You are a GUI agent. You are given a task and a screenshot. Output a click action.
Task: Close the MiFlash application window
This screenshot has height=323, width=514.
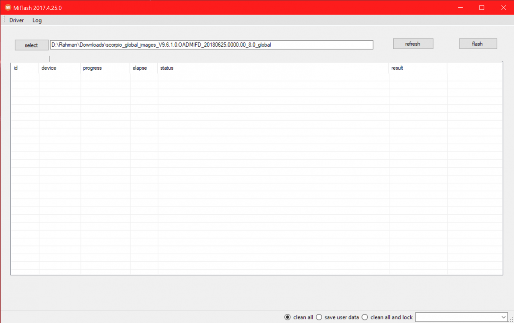tap(503, 7)
